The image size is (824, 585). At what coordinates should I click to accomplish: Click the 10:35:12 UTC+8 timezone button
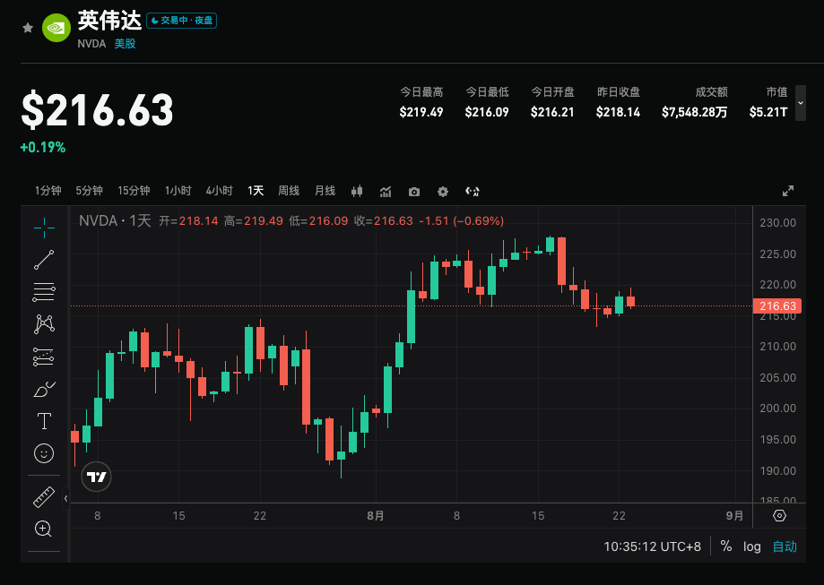pos(652,546)
